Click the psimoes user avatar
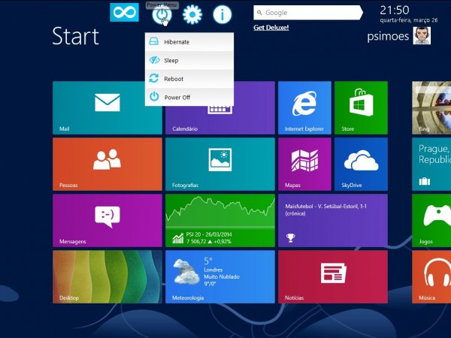The width and height of the screenshot is (451, 338). coord(422,35)
